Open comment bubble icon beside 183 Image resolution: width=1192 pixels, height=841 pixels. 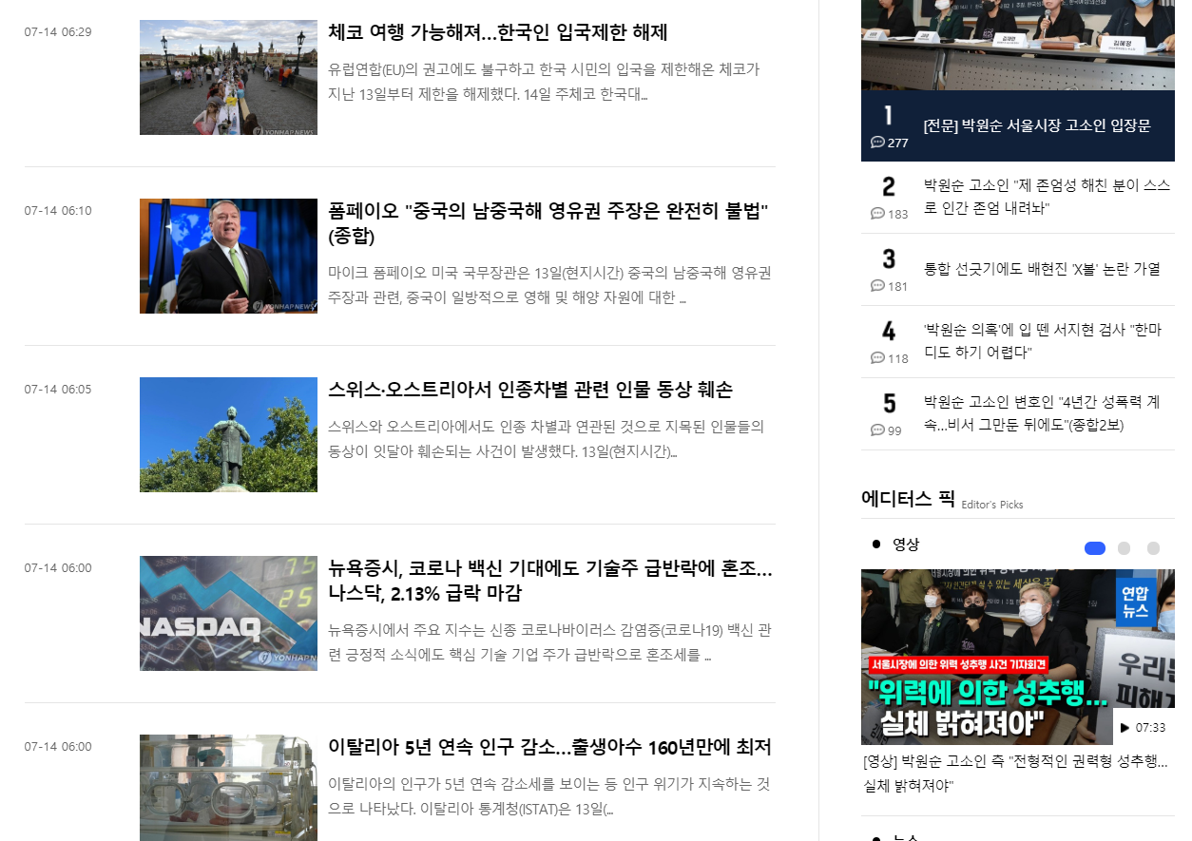click(x=877, y=214)
